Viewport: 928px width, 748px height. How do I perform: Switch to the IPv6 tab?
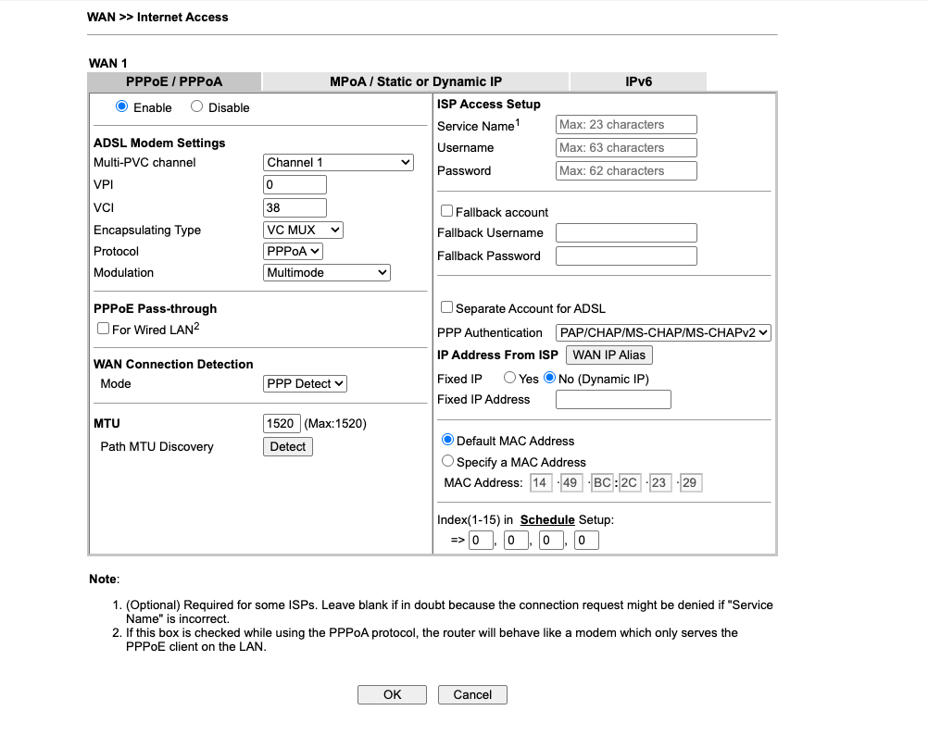[x=638, y=81]
